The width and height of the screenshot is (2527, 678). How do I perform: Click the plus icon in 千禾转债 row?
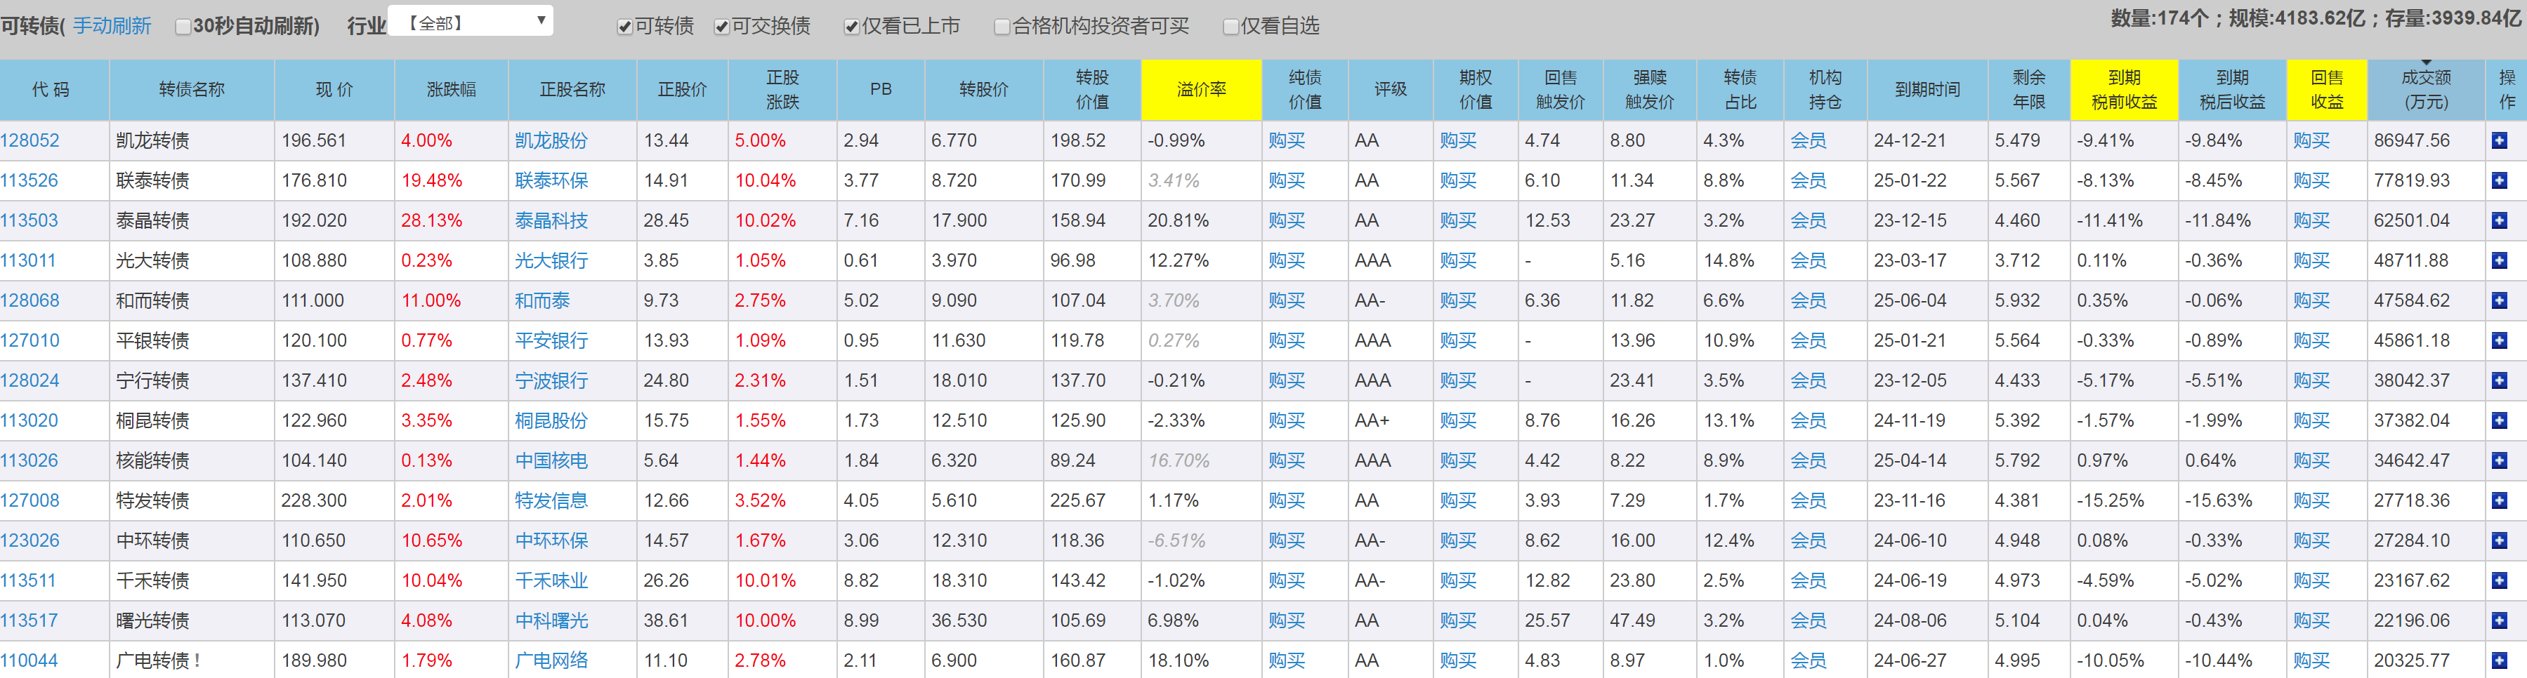[2498, 581]
